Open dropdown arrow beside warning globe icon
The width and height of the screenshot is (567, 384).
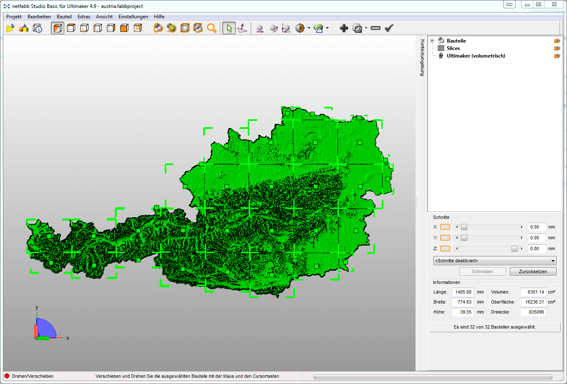328,28
